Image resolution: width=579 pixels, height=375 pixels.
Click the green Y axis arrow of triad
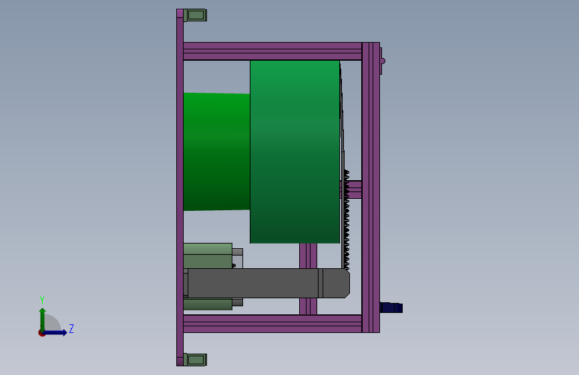(43, 319)
